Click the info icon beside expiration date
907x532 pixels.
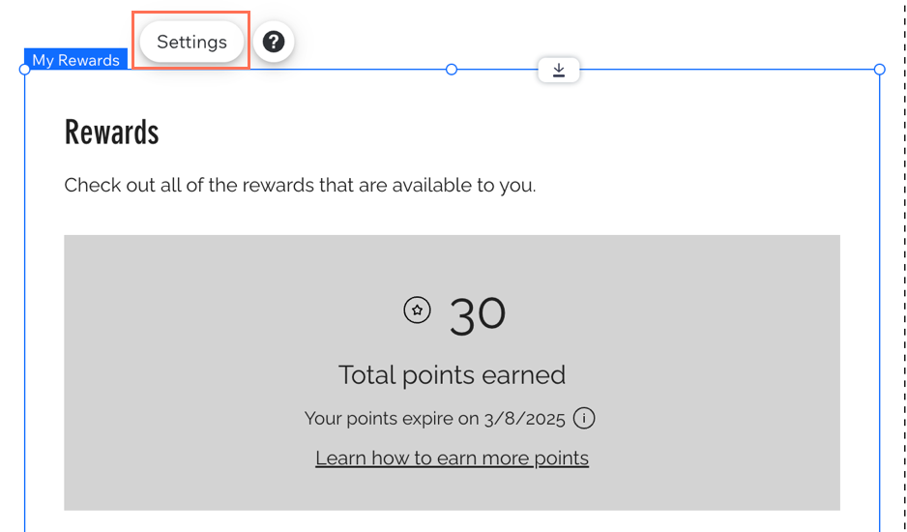pyautogui.click(x=584, y=418)
